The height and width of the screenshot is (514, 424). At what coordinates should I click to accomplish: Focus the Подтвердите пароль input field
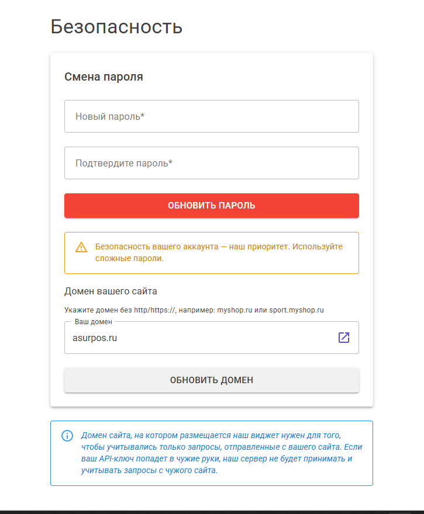[212, 163]
